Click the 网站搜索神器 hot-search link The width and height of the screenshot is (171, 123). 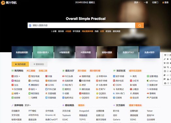tap(87, 31)
